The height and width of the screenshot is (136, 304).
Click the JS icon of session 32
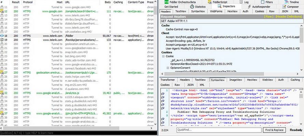[x=2, y=93]
